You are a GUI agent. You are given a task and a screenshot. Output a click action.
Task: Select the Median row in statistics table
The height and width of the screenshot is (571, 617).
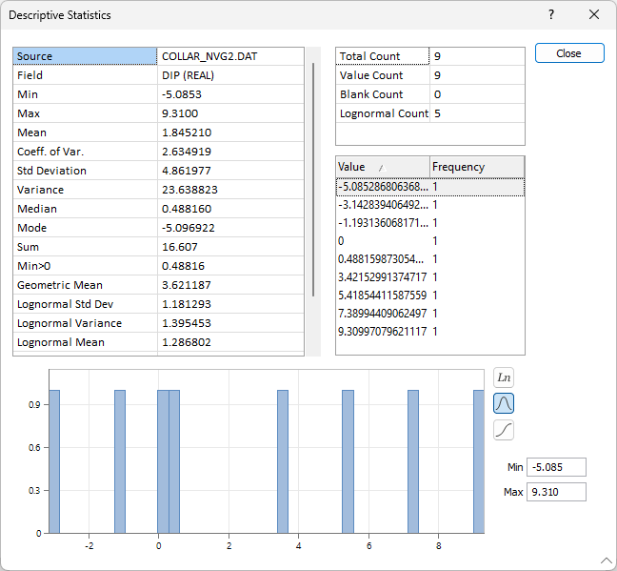coord(158,209)
